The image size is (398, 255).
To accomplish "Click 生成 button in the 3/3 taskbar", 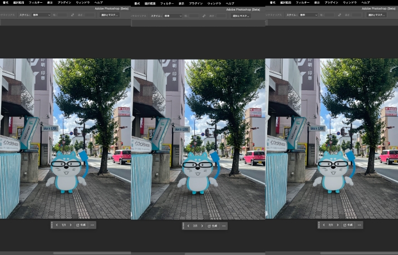I will tap(348, 225).
